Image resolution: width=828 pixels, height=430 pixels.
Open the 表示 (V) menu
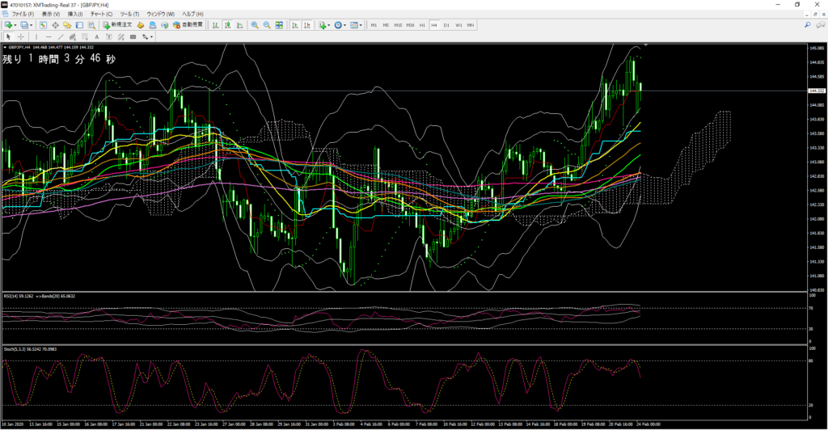51,14
